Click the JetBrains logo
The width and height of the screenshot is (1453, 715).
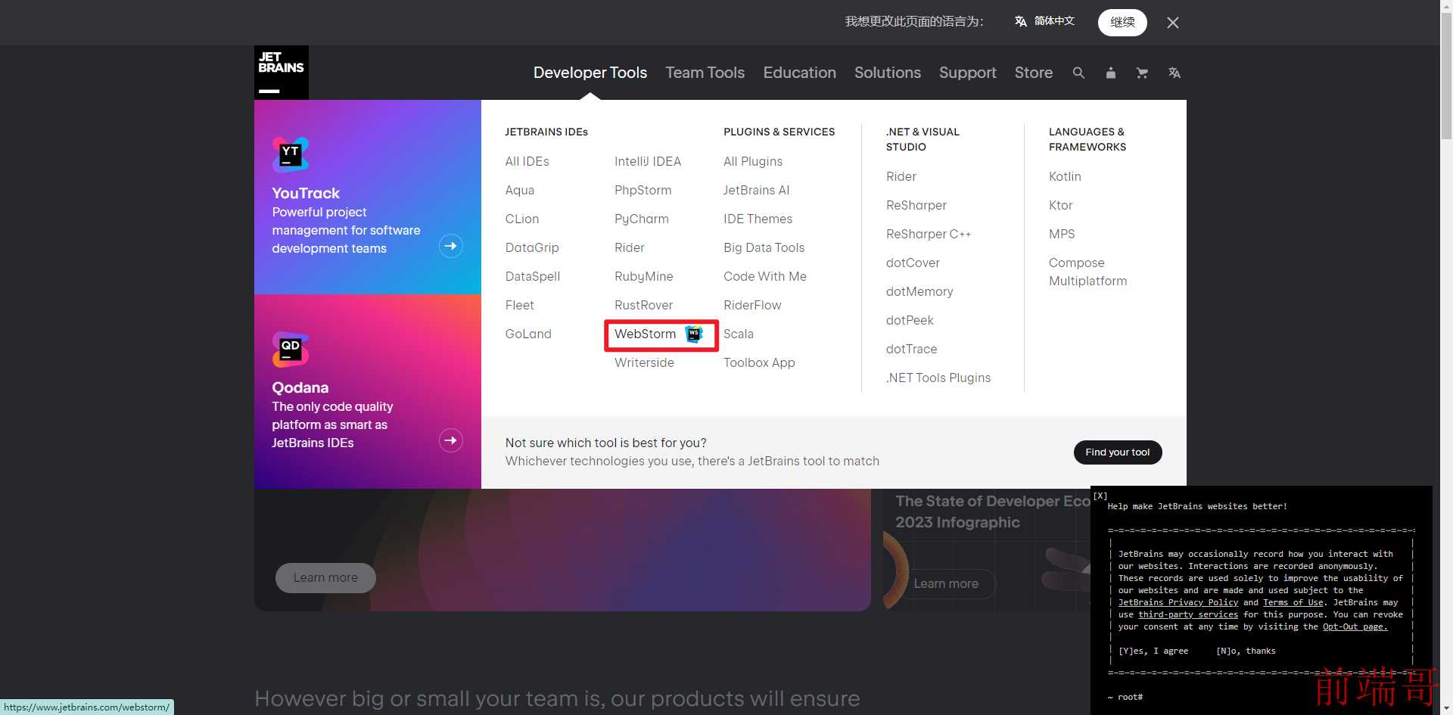pos(282,73)
